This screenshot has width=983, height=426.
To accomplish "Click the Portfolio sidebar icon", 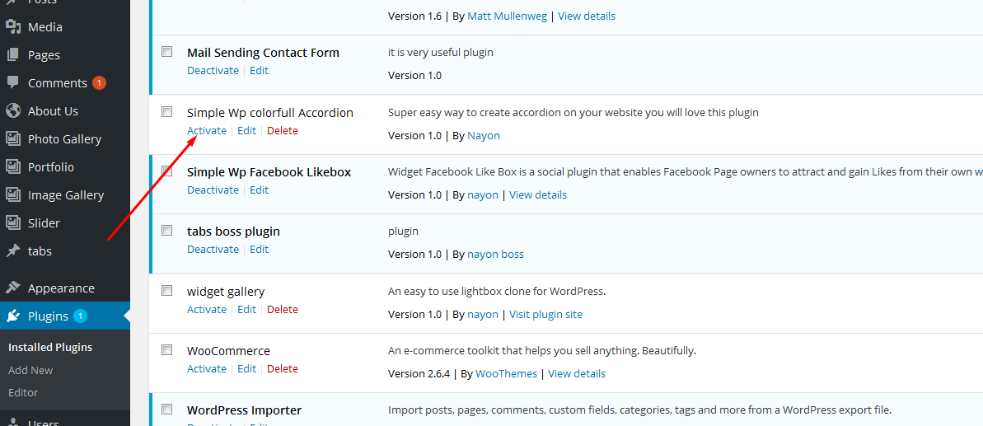I will coord(13,166).
